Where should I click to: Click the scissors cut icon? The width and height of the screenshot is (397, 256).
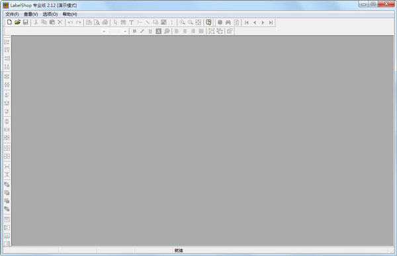(x=36, y=22)
